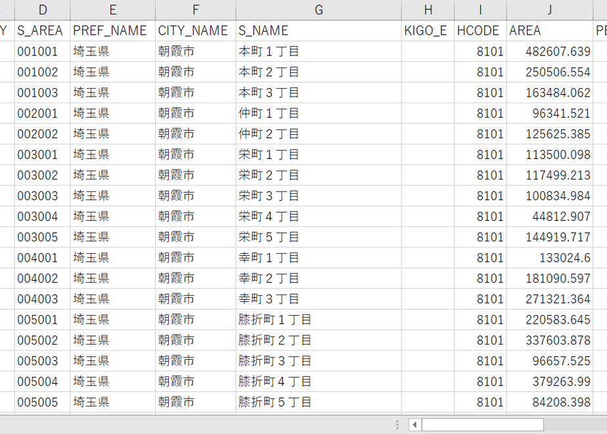Select column F header
607x434 pixels.
pos(196,10)
